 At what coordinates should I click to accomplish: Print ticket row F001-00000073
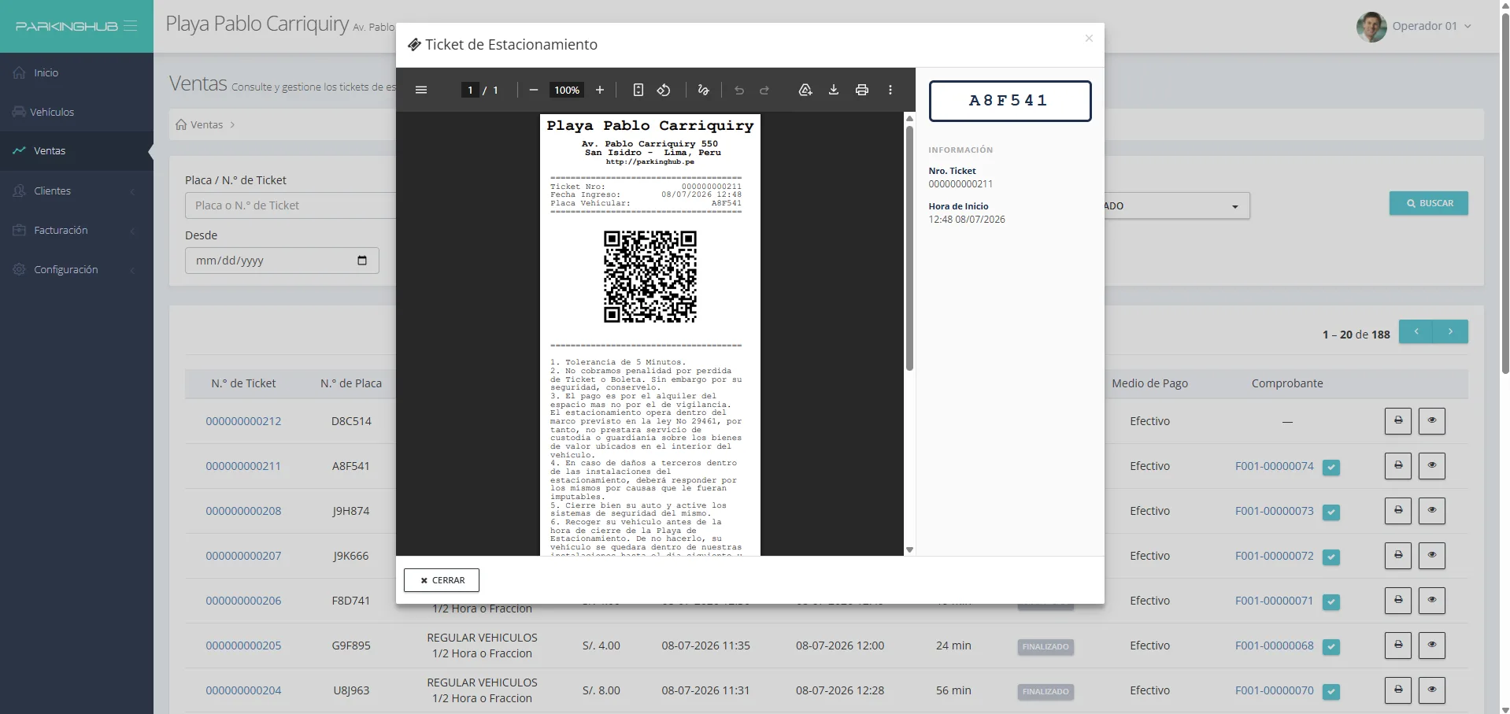(x=1398, y=511)
